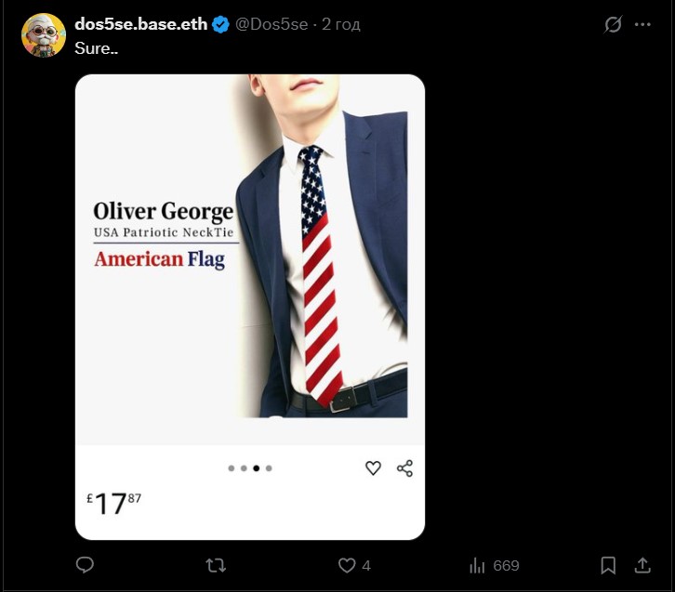Click the reply comment icon
Image resolution: width=675 pixels, height=592 pixels.
[85, 565]
